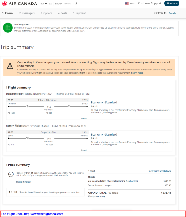Click the $95.43 taxes and fees amount
186x217 pixels.
tap(168, 185)
